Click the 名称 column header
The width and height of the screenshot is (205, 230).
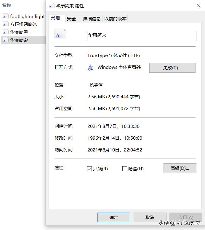pos(7,5)
